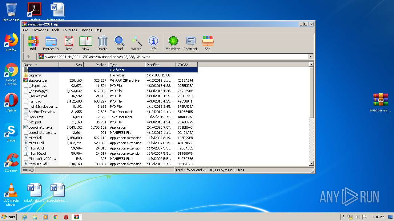Expand the archive path dropdown arrow
The height and width of the screenshot is (221, 394).
pyautogui.click(x=311, y=56)
